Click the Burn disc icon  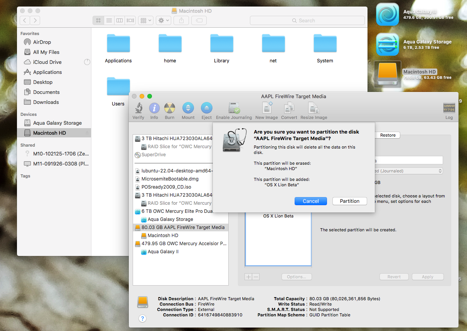click(170, 108)
